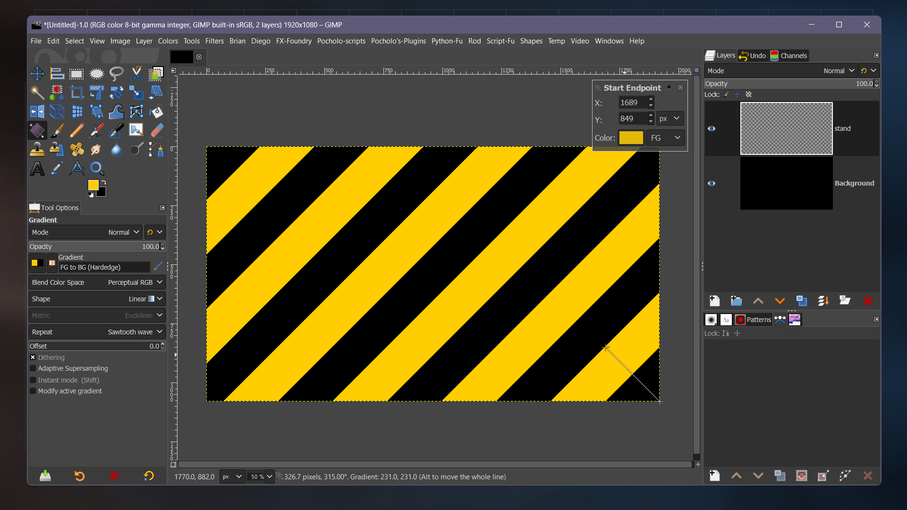907x510 pixels.
Task: Select the Heal bandage tool
Action: [x=76, y=149]
